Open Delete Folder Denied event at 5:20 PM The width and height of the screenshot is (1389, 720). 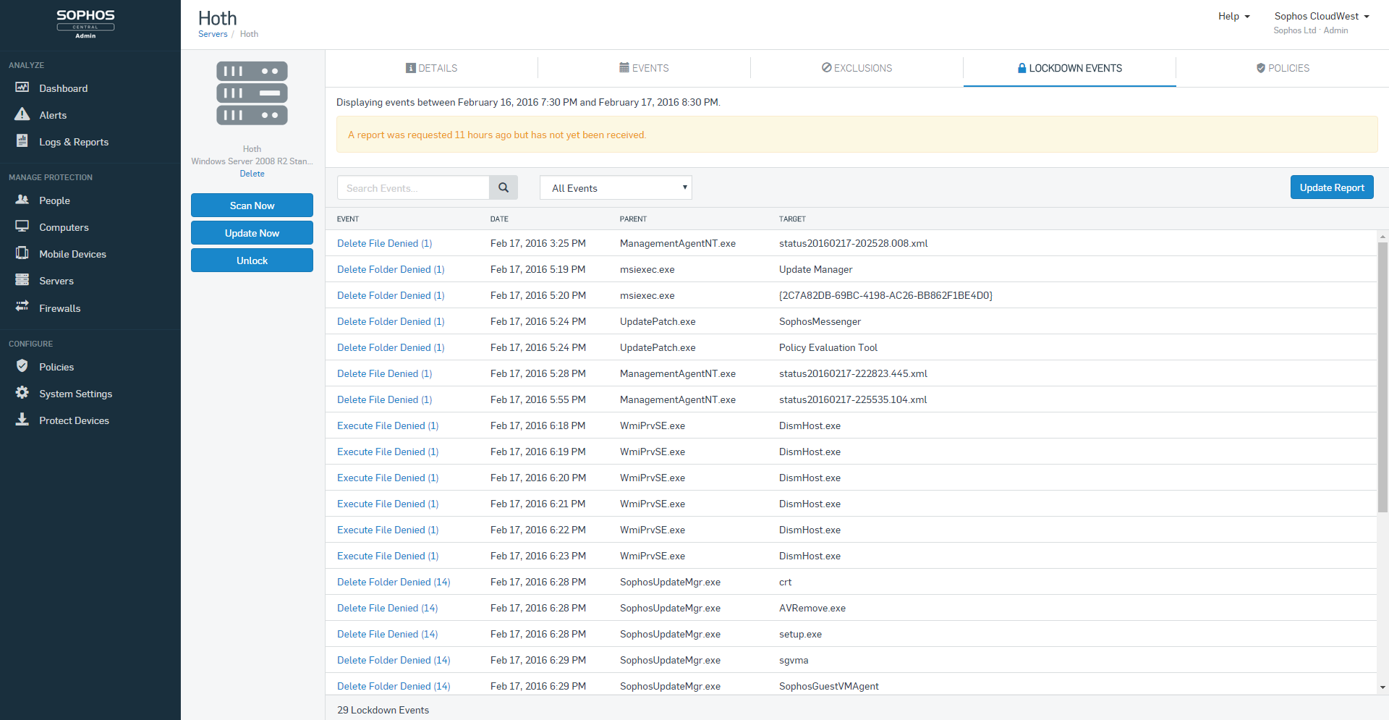[x=391, y=295]
